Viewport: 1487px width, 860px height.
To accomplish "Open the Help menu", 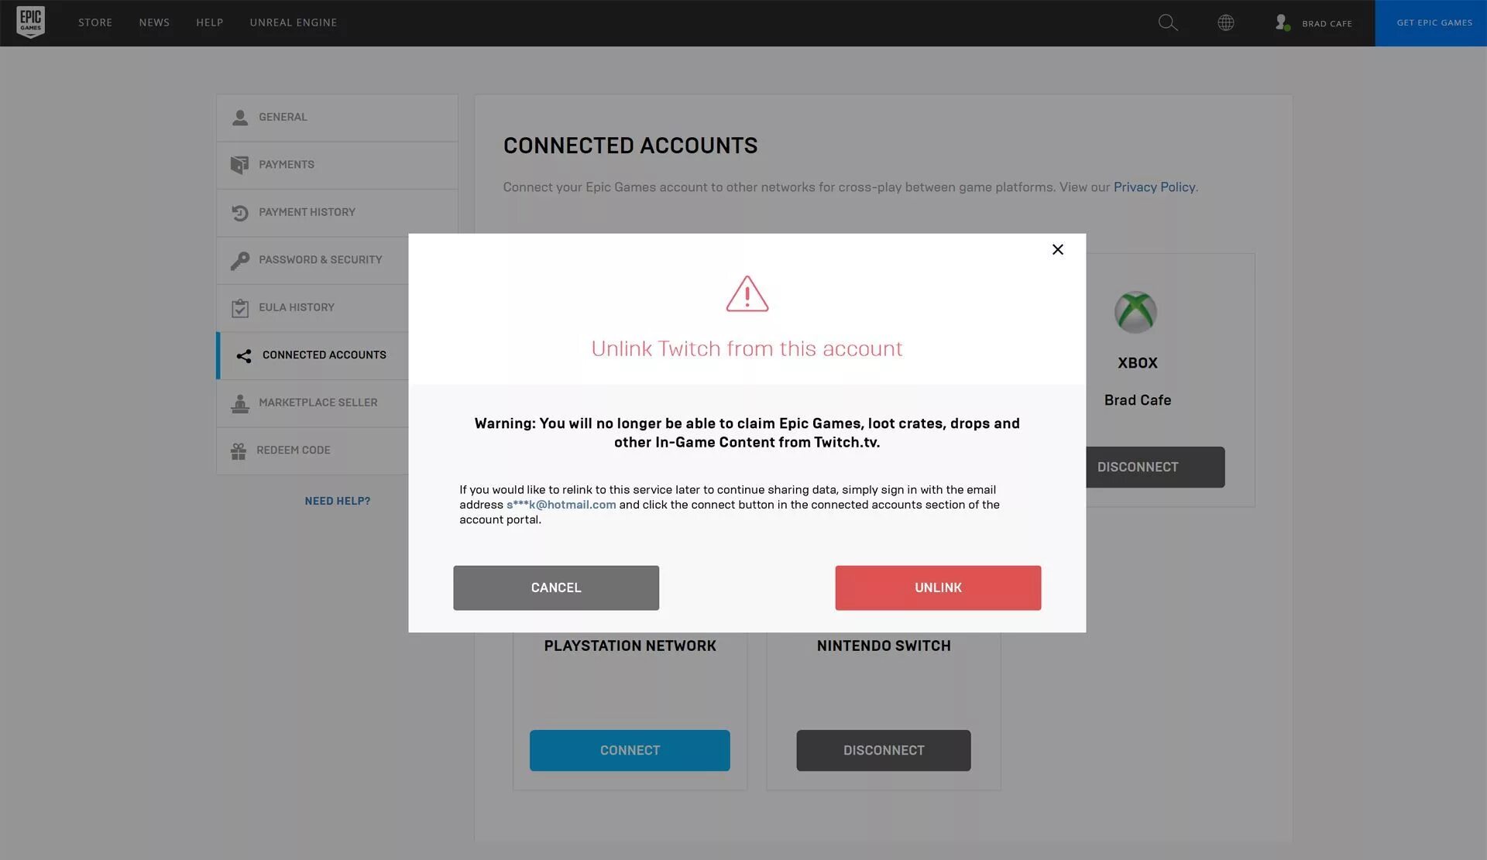I will point(210,22).
